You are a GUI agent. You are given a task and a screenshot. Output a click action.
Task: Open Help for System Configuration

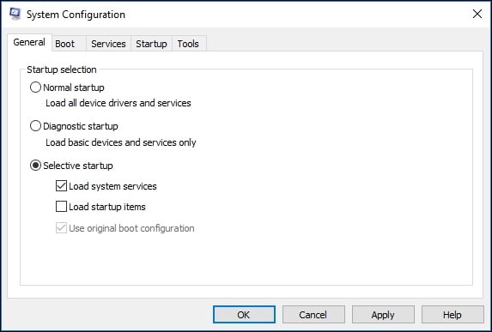pyautogui.click(x=453, y=315)
